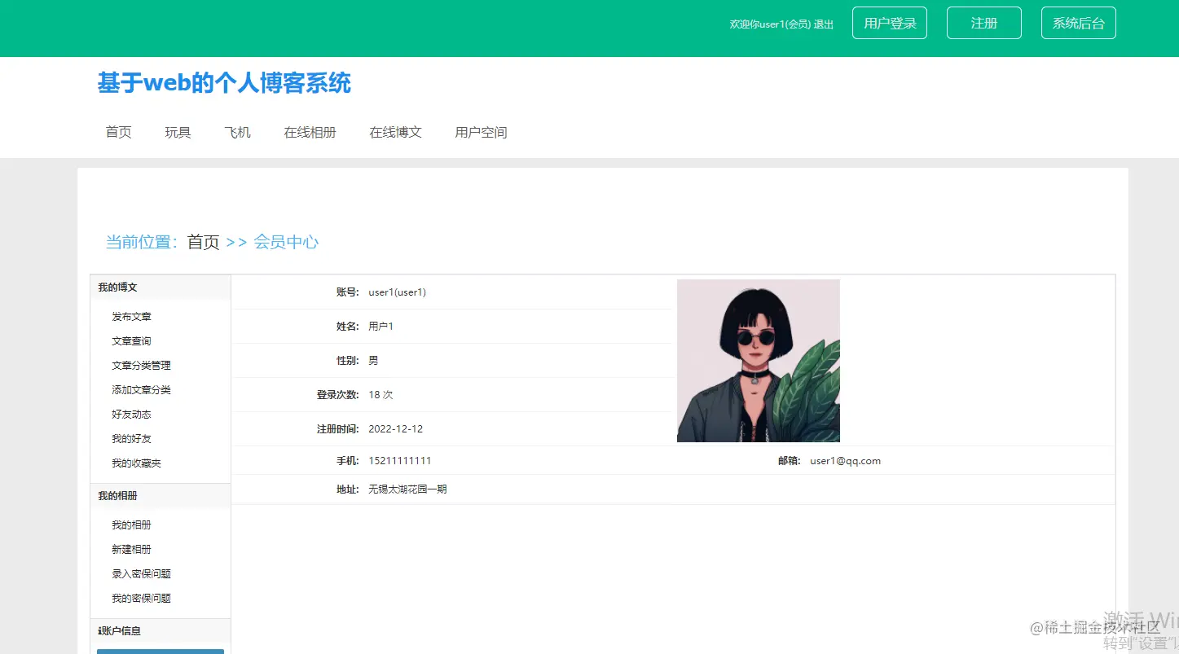Select 文章查询 in the sidebar

point(132,341)
